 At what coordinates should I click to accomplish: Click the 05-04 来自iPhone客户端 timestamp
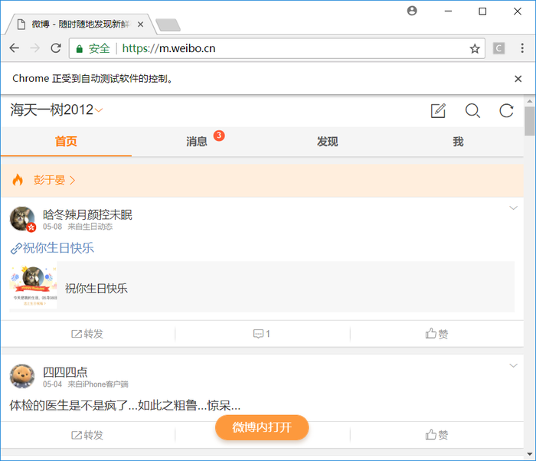click(x=86, y=384)
